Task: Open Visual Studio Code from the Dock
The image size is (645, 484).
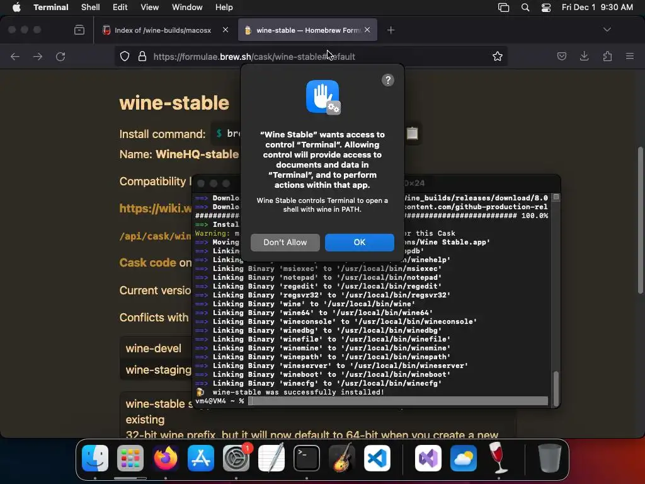Action: tap(377, 458)
